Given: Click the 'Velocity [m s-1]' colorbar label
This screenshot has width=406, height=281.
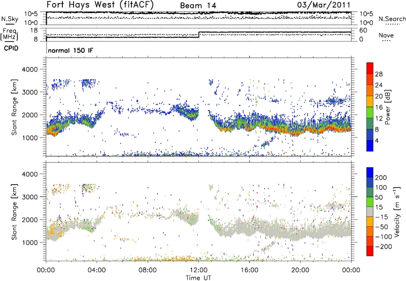Looking at the screenshot, I should tap(397, 212).
